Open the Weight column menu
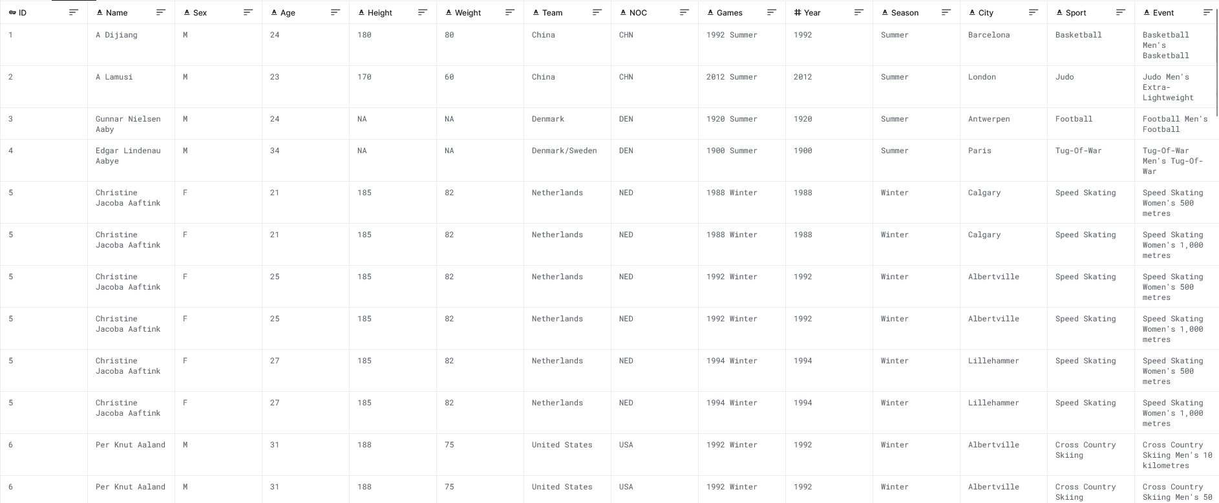The height and width of the screenshot is (503, 1219). pos(510,12)
